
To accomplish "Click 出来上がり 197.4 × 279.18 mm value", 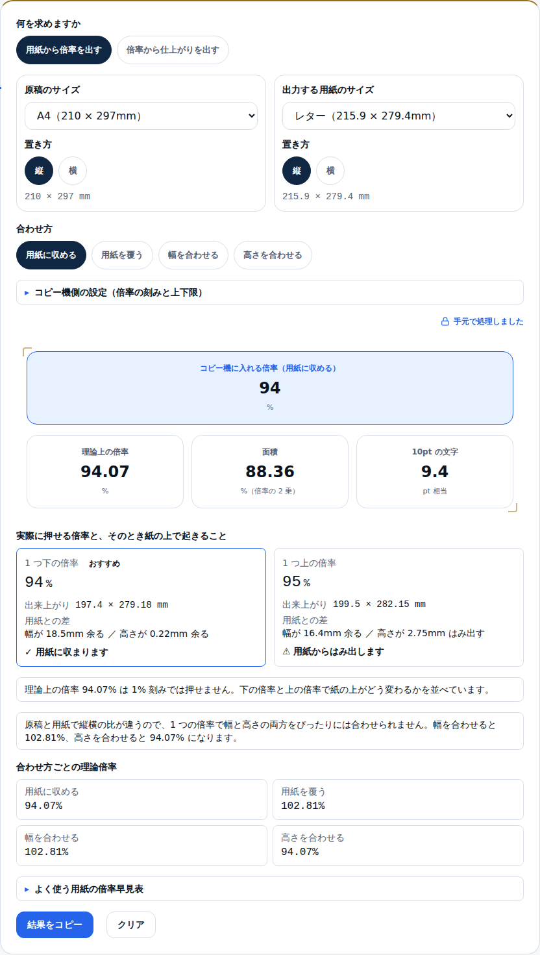I will [121, 604].
